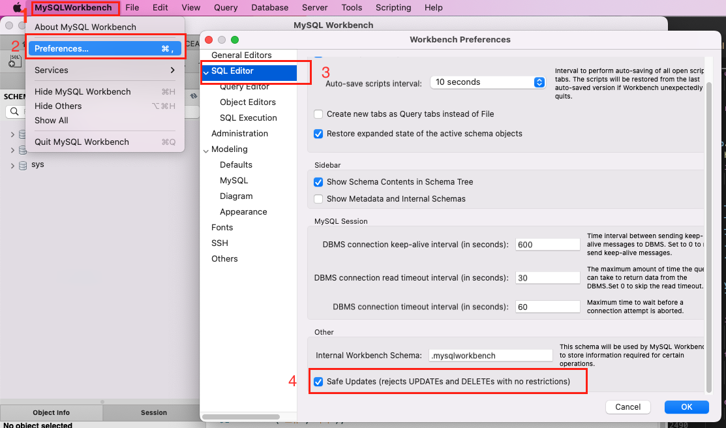Click the Internal Workbench Schema field
Screen dimensions: 726x428
click(491, 356)
